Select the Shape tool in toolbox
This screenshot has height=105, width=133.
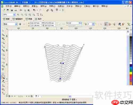(3, 35)
